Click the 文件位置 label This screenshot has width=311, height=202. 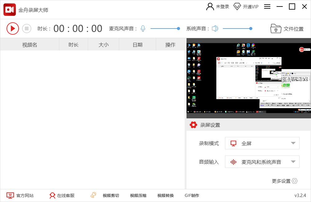(x=294, y=29)
